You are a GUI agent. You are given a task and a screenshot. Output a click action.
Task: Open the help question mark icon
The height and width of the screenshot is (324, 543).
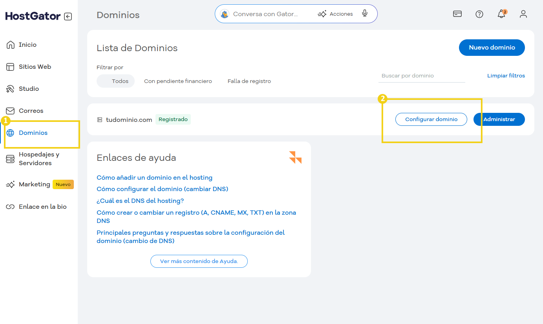coord(479,14)
